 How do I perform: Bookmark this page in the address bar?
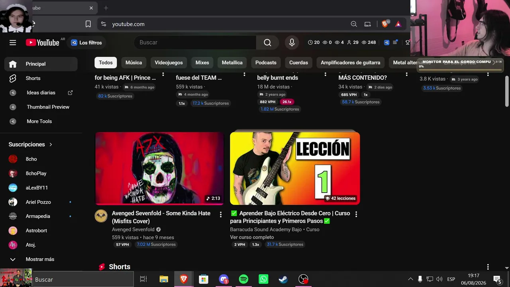pos(88,24)
